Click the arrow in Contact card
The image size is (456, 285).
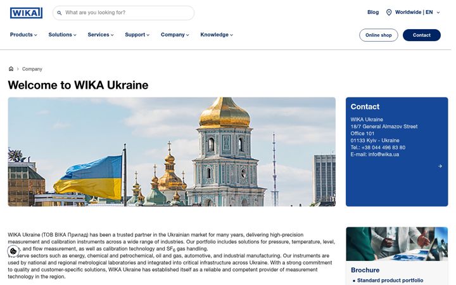click(x=440, y=166)
